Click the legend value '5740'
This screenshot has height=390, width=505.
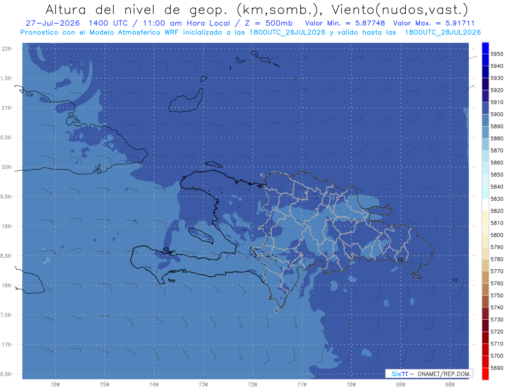tap(497, 308)
